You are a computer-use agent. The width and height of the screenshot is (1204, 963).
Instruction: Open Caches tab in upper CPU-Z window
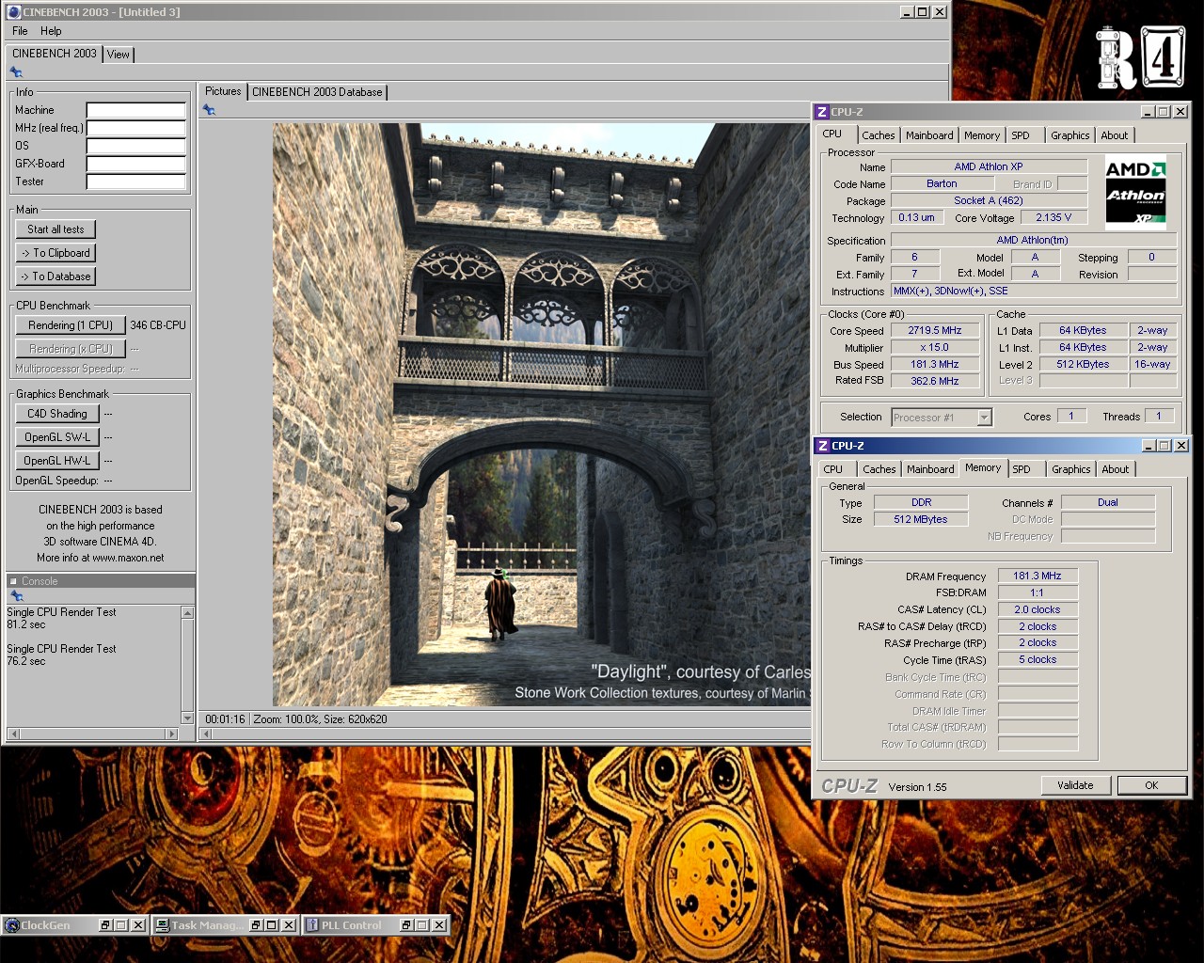point(879,135)
